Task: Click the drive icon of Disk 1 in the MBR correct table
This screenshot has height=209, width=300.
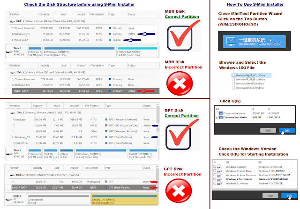Action: pos(13,22)
